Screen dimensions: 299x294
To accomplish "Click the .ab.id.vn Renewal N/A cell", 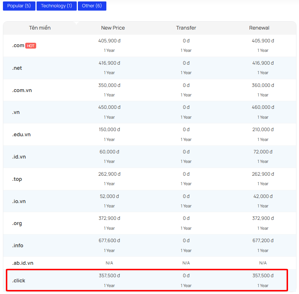I will 263,263.
